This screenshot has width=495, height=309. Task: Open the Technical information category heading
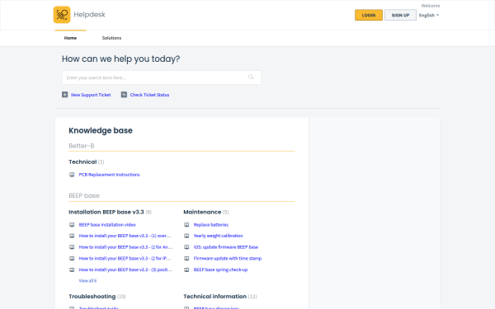[215, 297]
